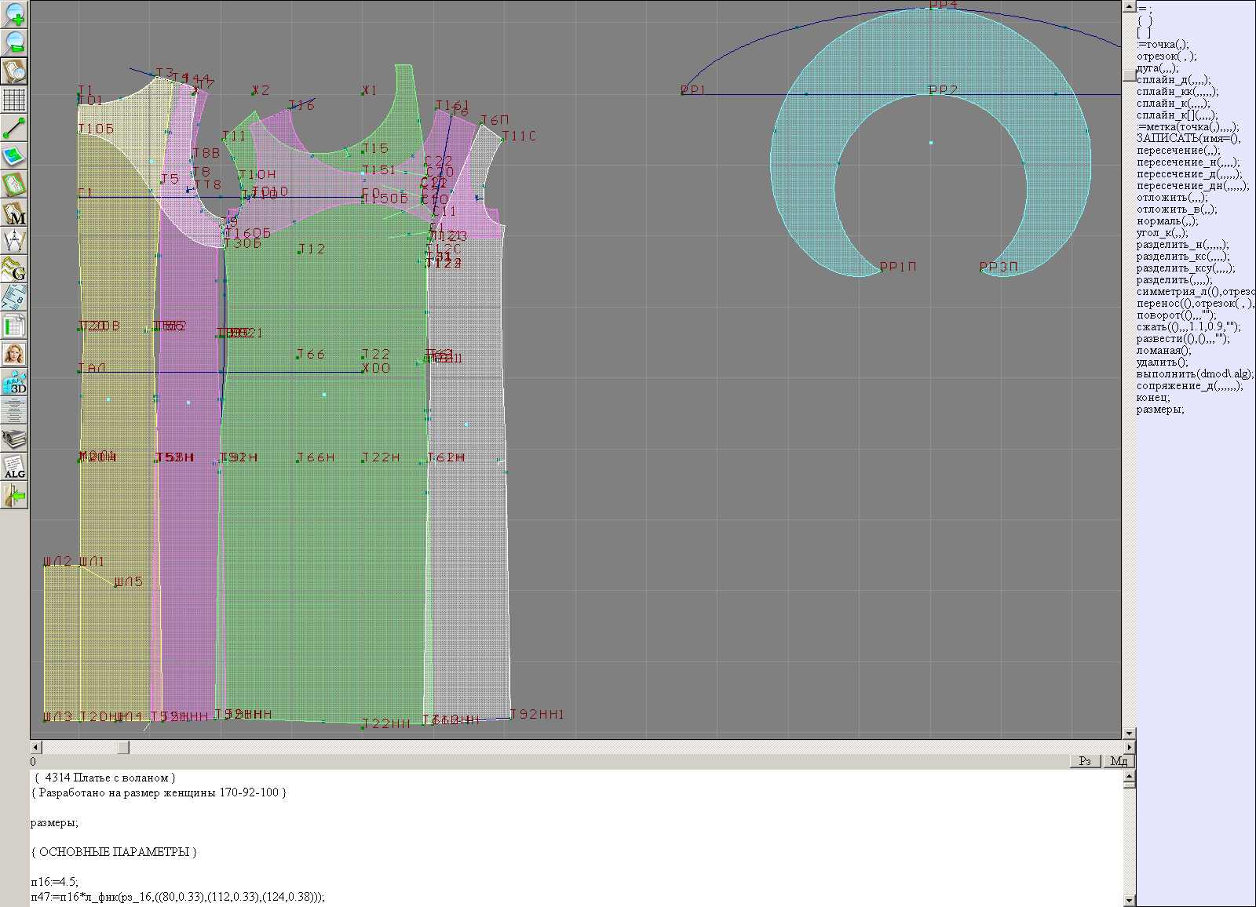The width and height of the screenshot is (1256, 907).
Task: Toggle the grid display icon
Action: pyautogui.click(x=14, y=100)
